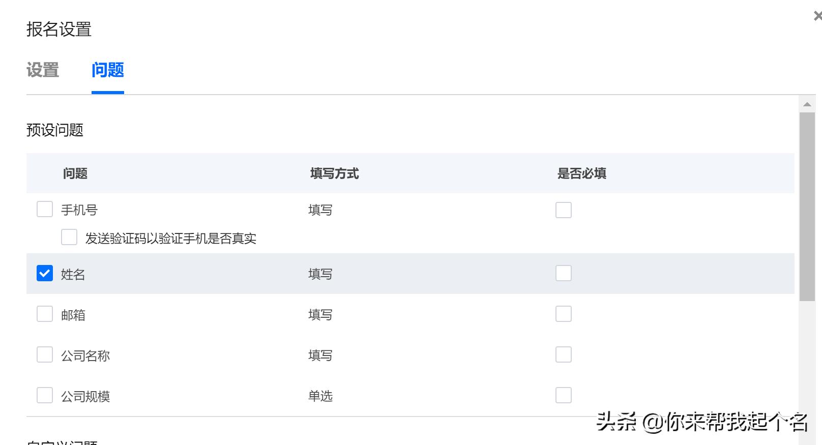Image resolution: width=822 pixels, height=445 pixels.
Task: Enable the 手机号 question checkbox
Action: (45, 209)
